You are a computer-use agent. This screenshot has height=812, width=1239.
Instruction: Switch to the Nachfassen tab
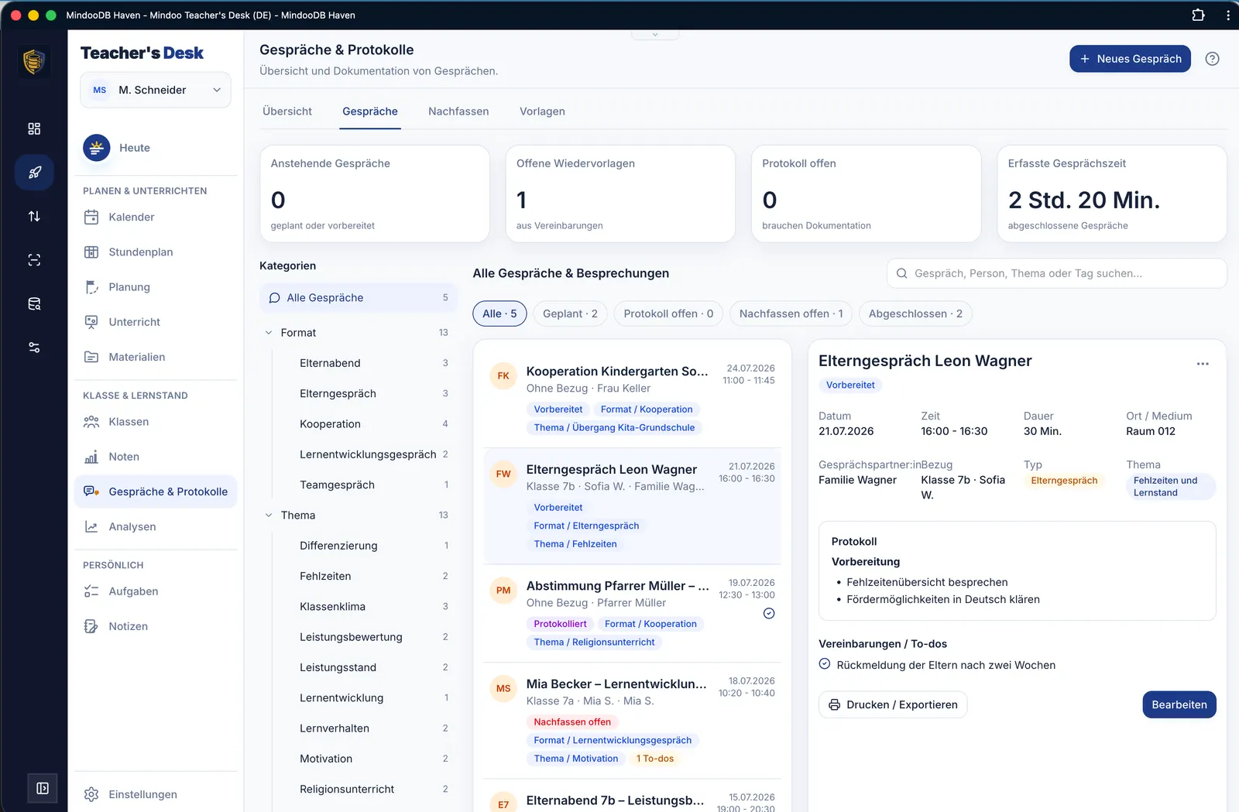pyautogui.click(x=458, y=111)
